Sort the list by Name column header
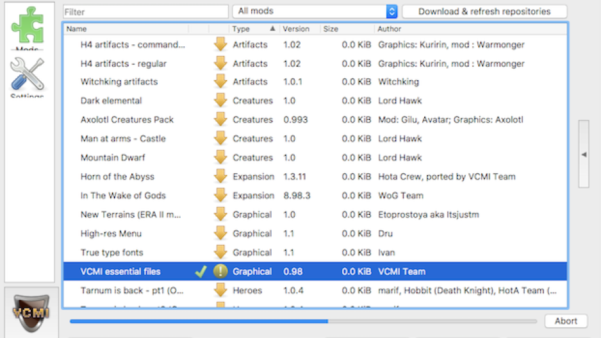The image size is (601, 338). click(126, 29)
